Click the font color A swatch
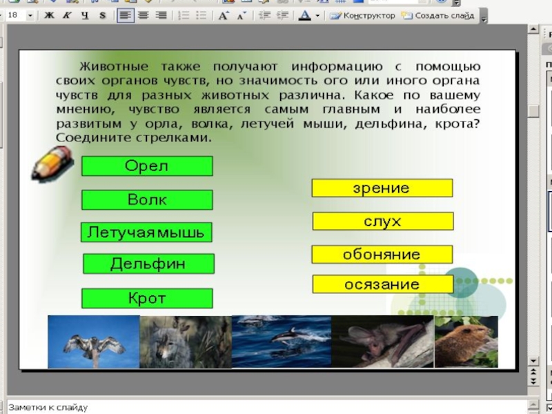 pyautogui.click(x=306, y=15)
